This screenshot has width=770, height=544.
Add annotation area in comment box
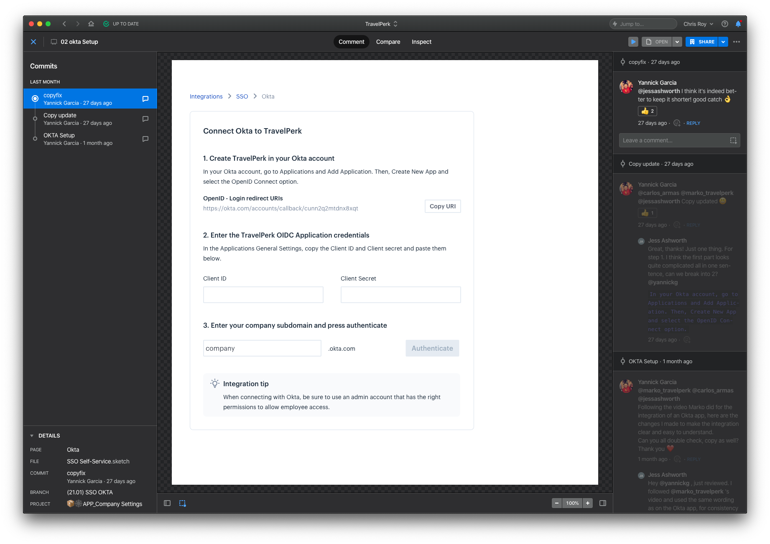[x=733, y=140]
